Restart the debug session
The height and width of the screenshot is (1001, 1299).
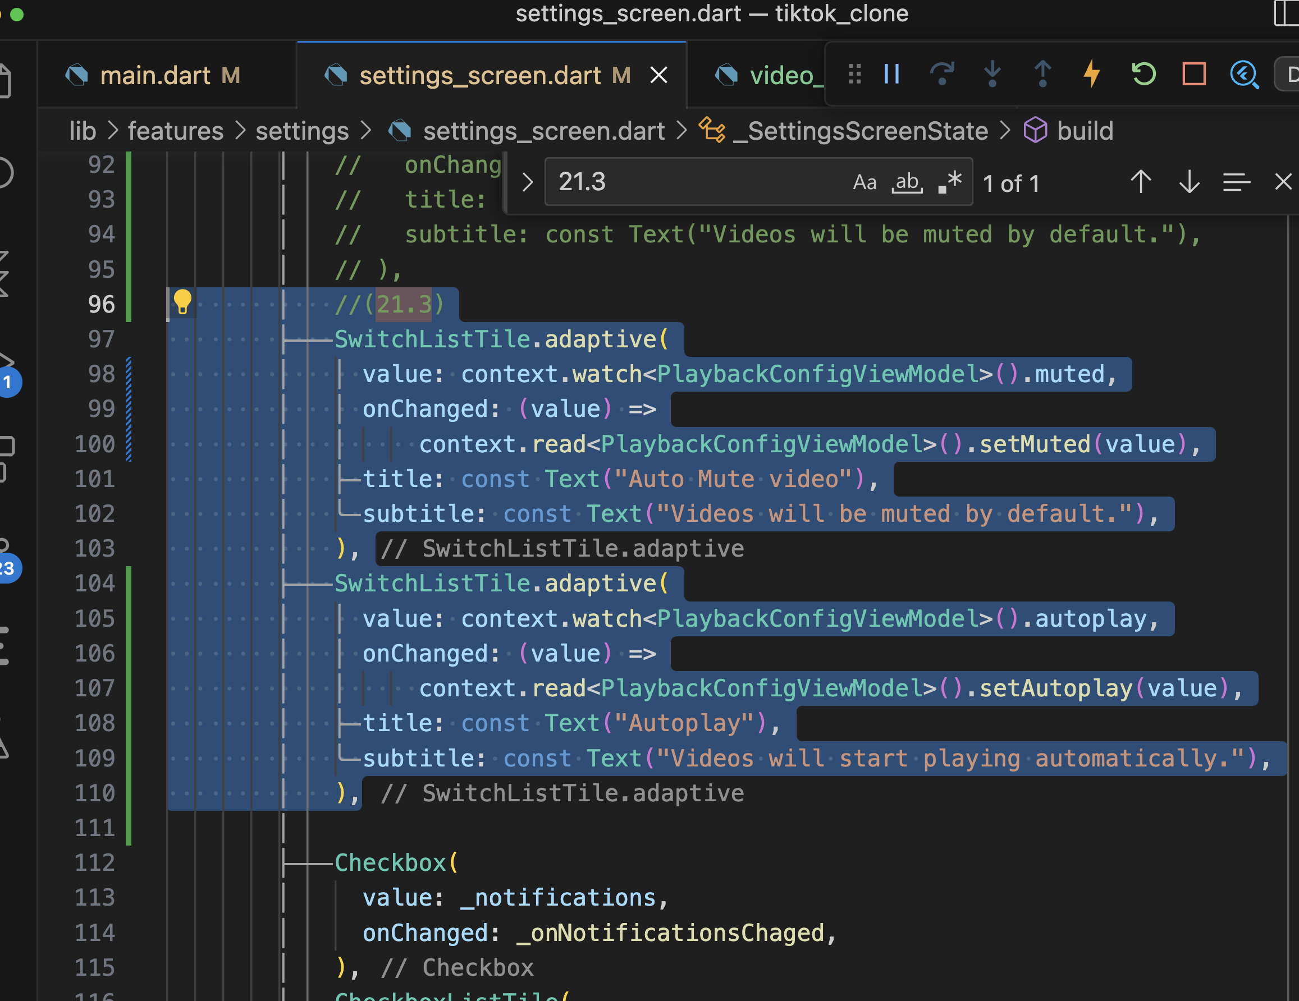(x=1142, y=74)
